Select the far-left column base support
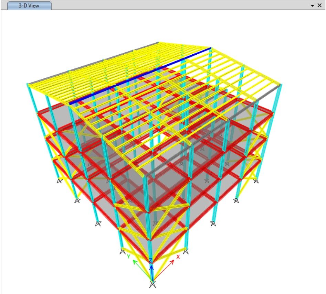The width and height of the screenshot is (326, 294). coord(60,181)
